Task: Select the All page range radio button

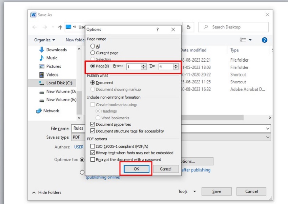Action: (x=92, y=46)
